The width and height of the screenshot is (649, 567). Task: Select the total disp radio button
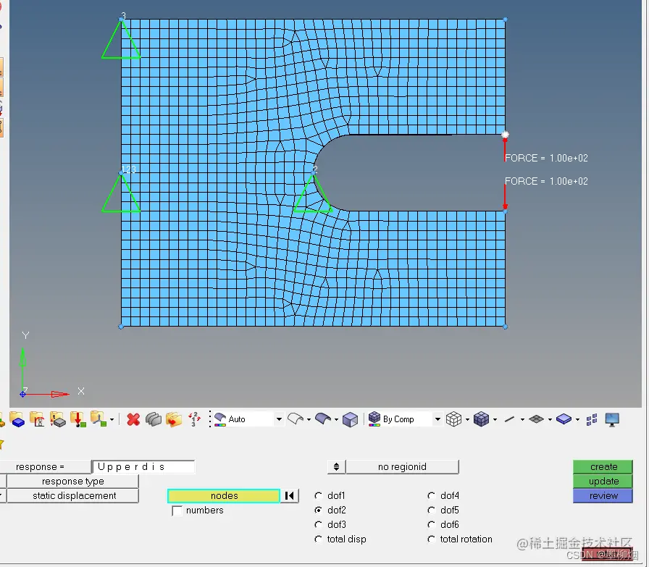[x=318, y=539]
